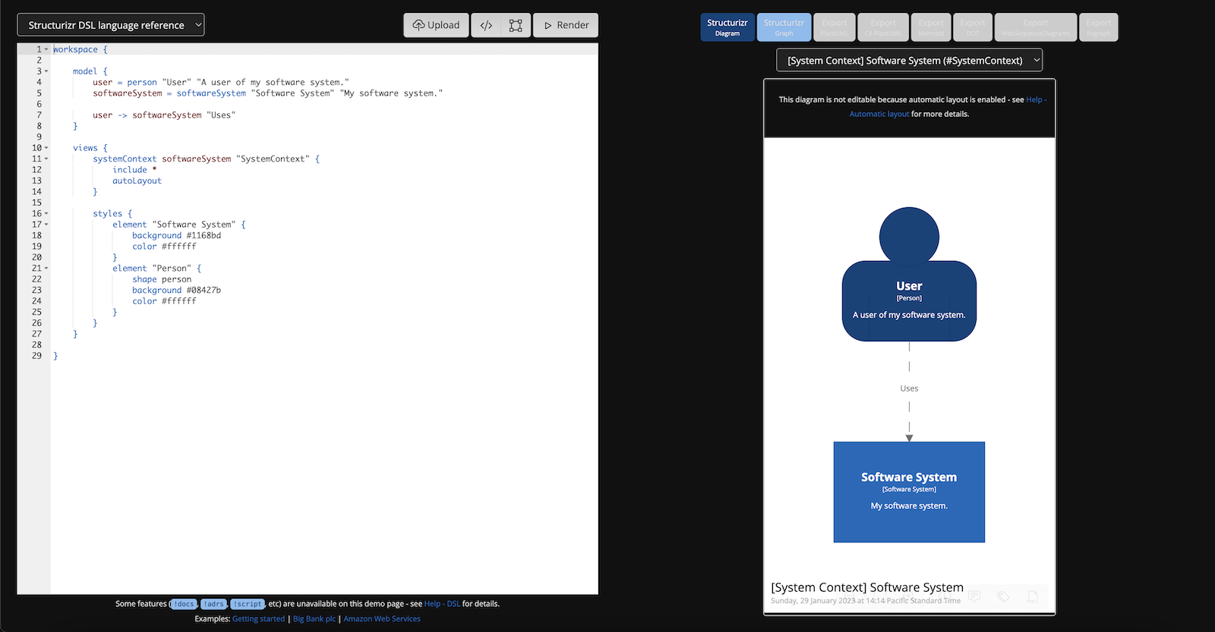Click the shape person text on line 22
The image size is (1215, 632).
click(x=162, y=279)
